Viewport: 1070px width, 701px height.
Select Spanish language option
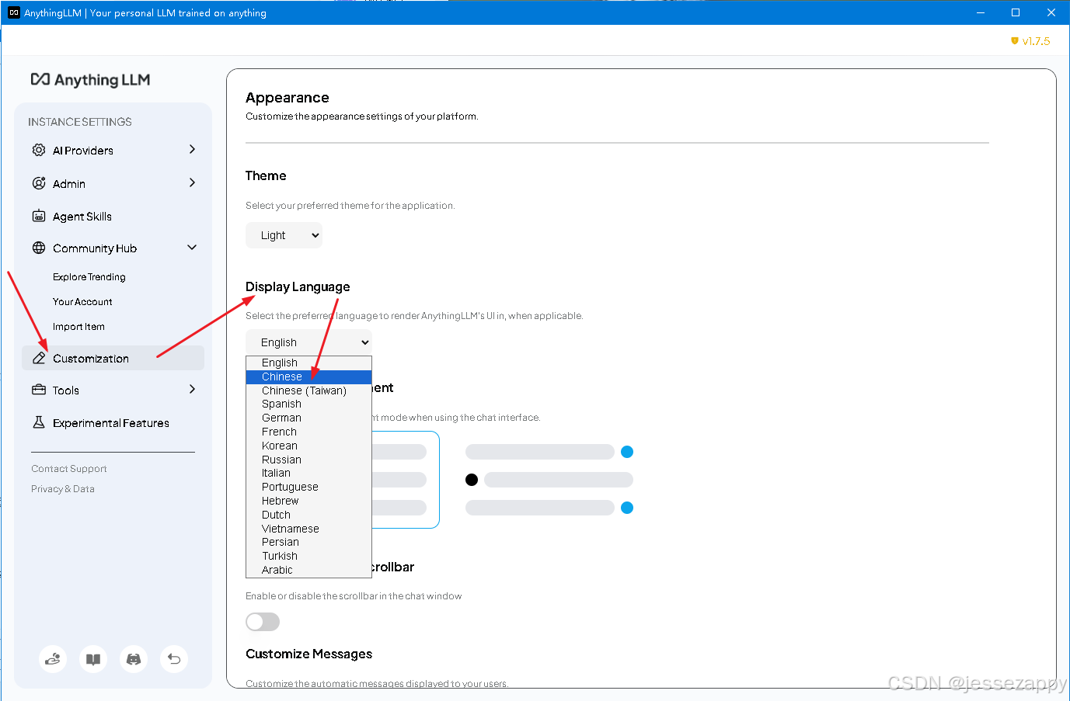(x=308, y=404)
